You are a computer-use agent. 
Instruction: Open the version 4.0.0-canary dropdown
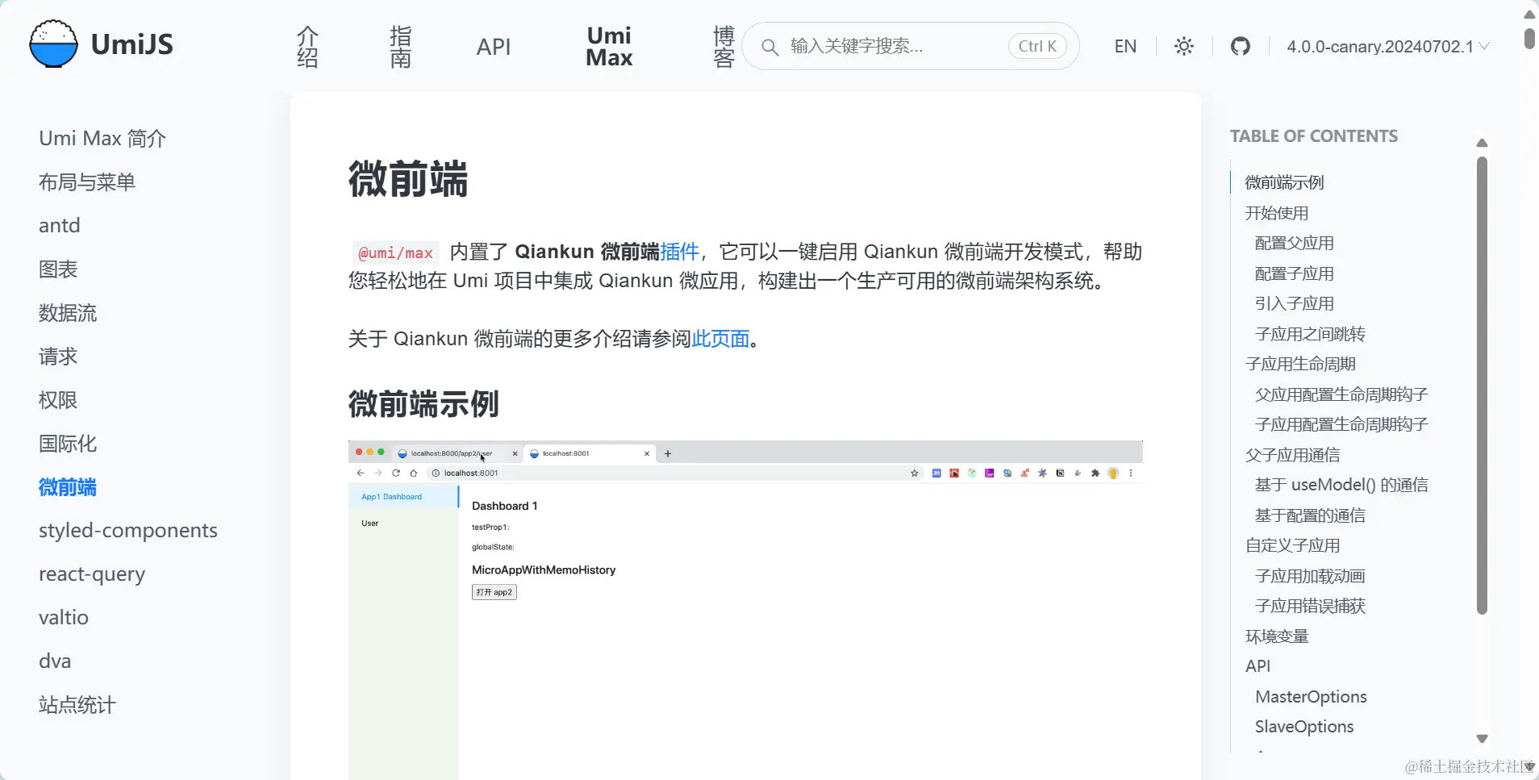(1387, 46)
